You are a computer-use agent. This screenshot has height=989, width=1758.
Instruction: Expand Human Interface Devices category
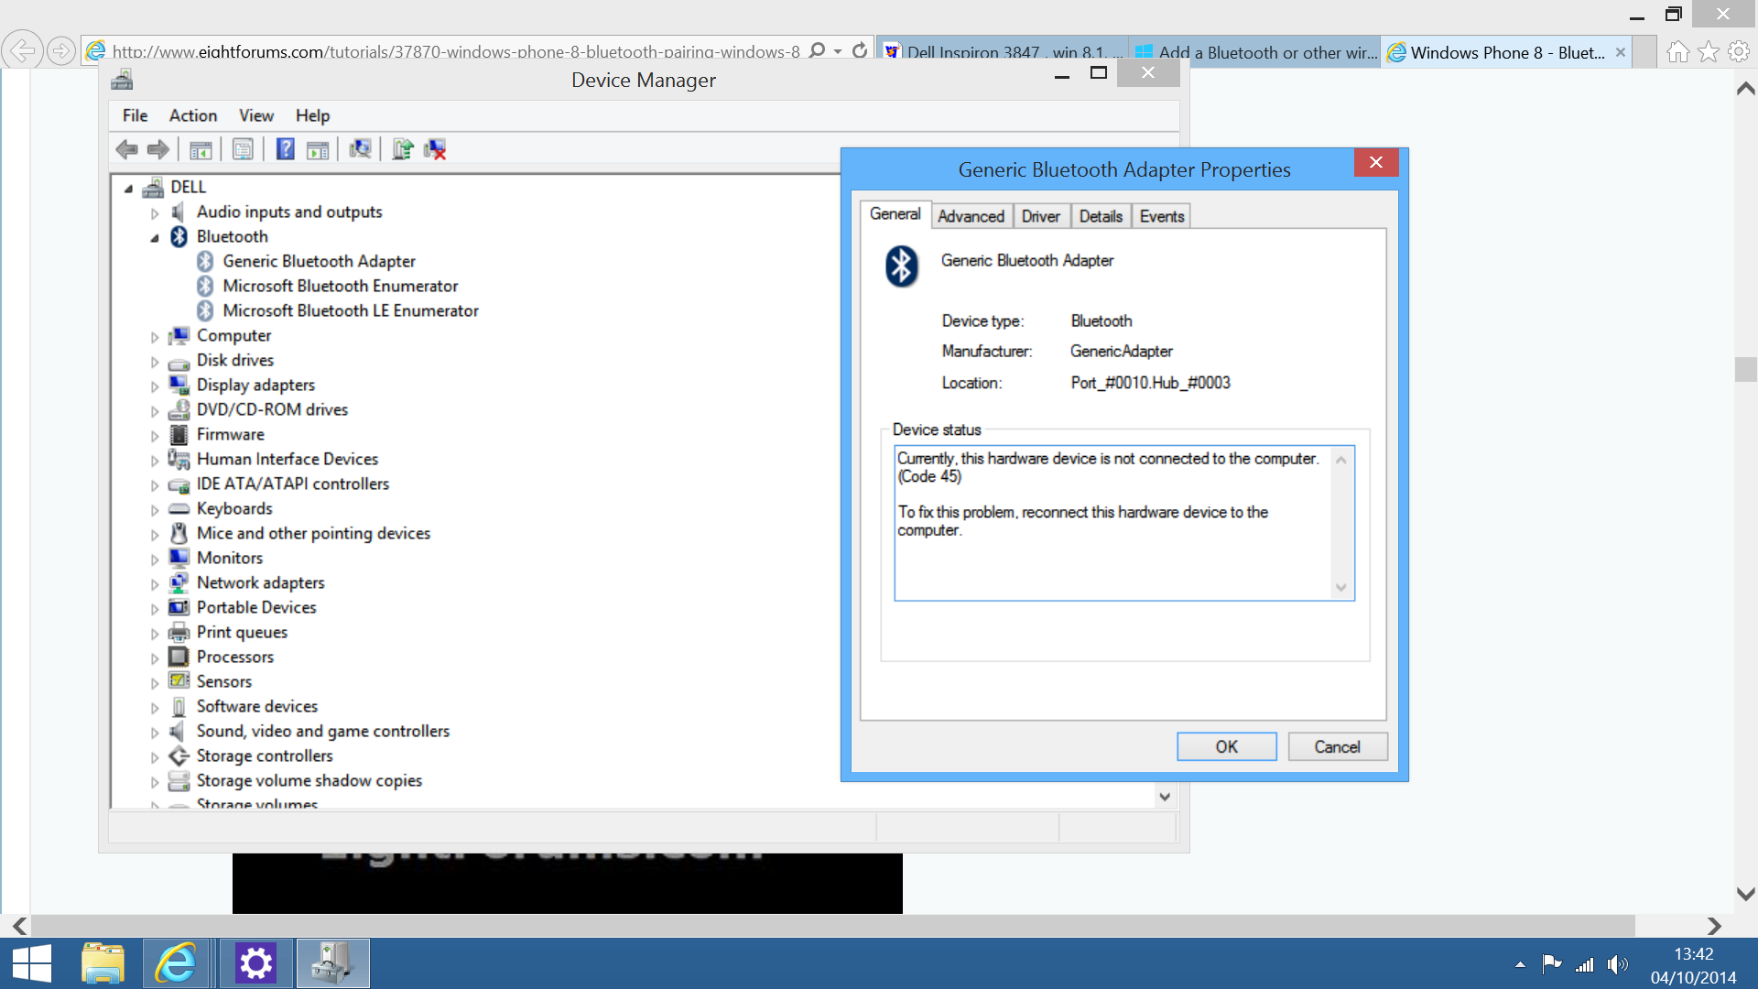click(154, 461)
